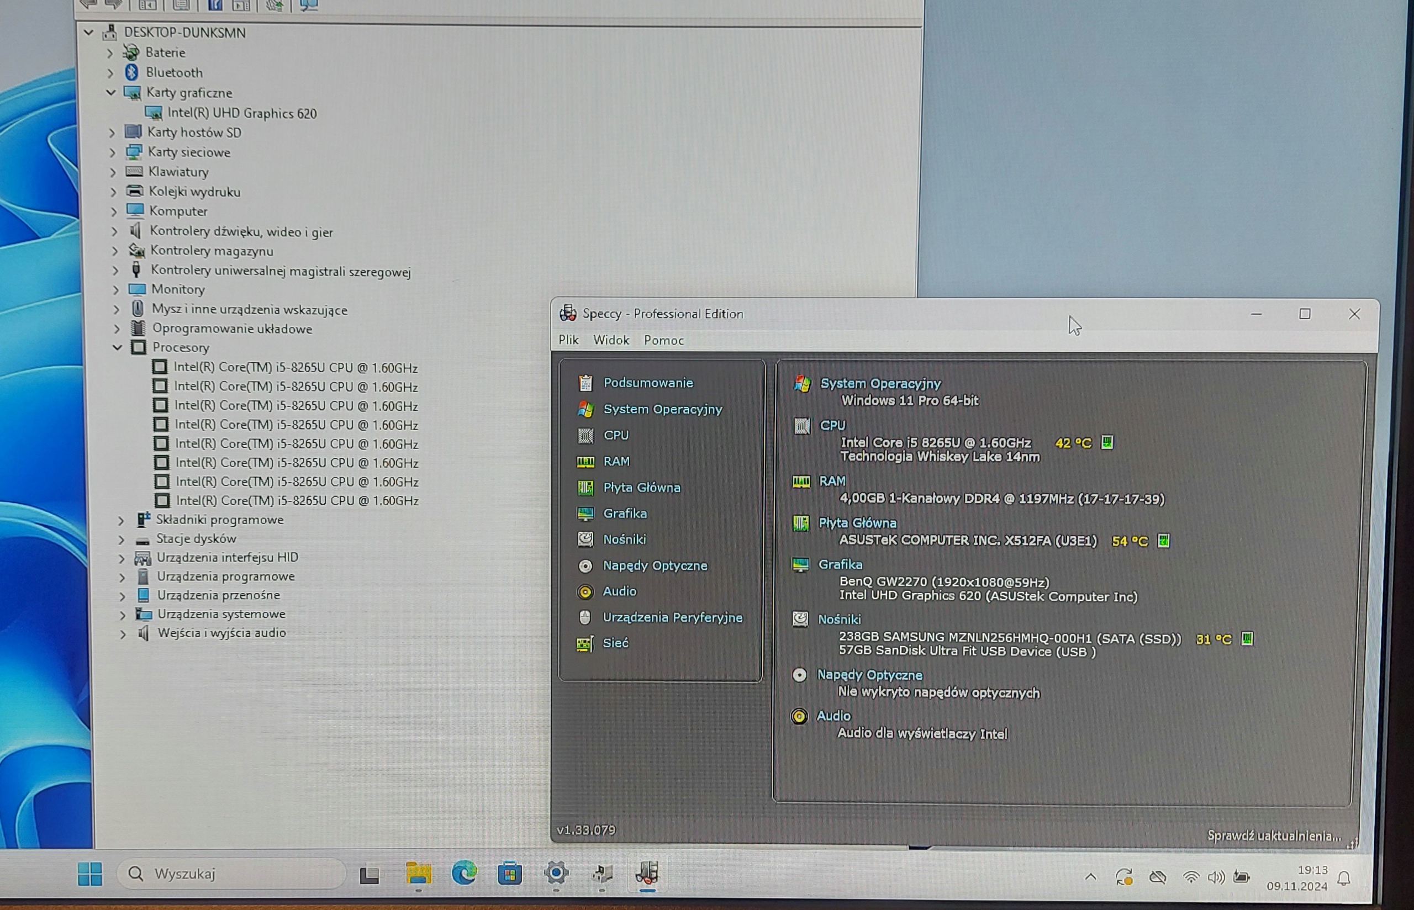The image size is (1414, 910).
Task: Select Intel(R) UHD Graphics 620 device
Action: (242, 113)
